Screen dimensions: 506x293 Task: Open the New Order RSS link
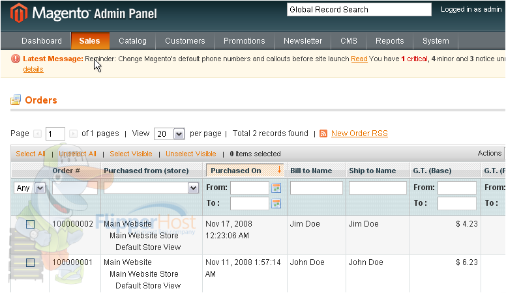[x=359, y=133]
